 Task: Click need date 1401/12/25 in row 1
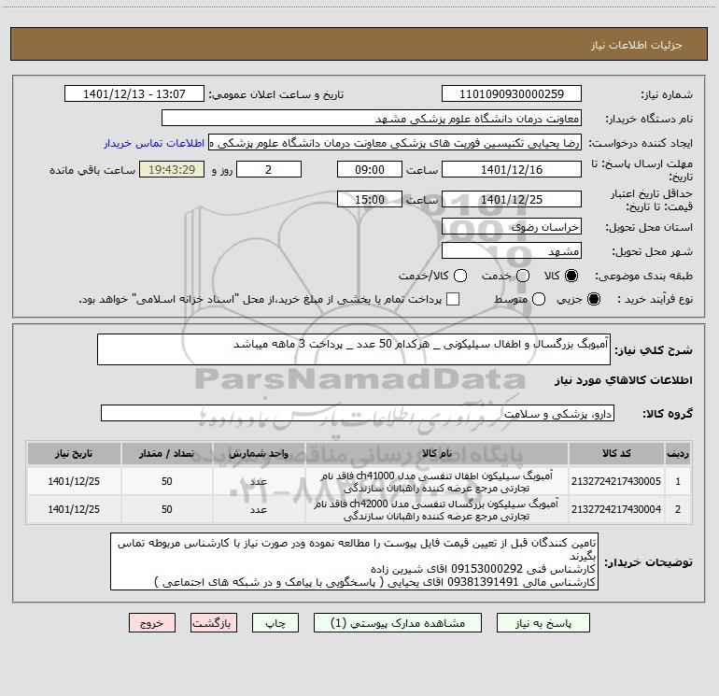pyautogui.click(x=74, y=481)
